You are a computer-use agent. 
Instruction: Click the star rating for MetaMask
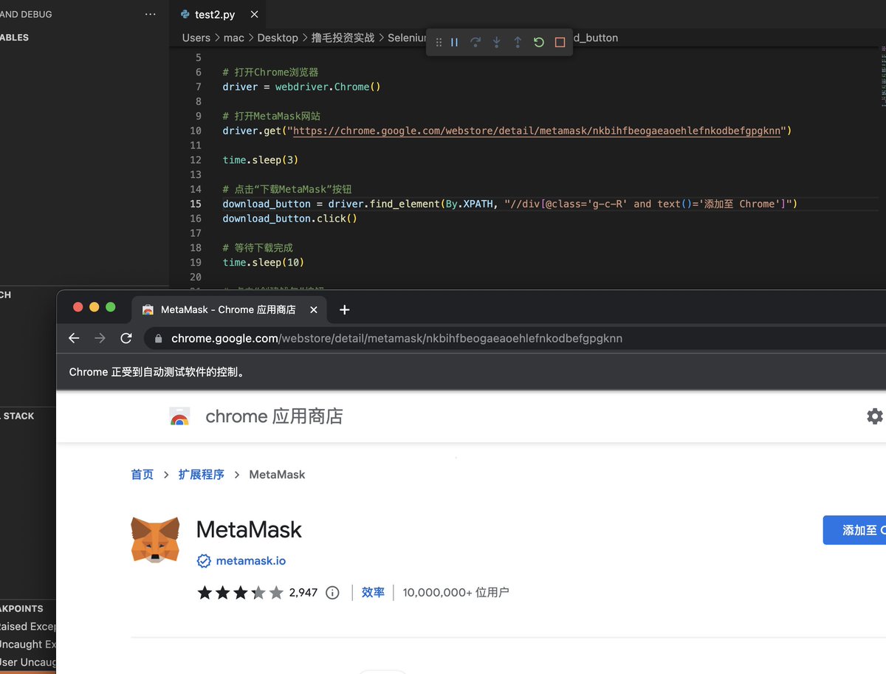pos(240,593)
